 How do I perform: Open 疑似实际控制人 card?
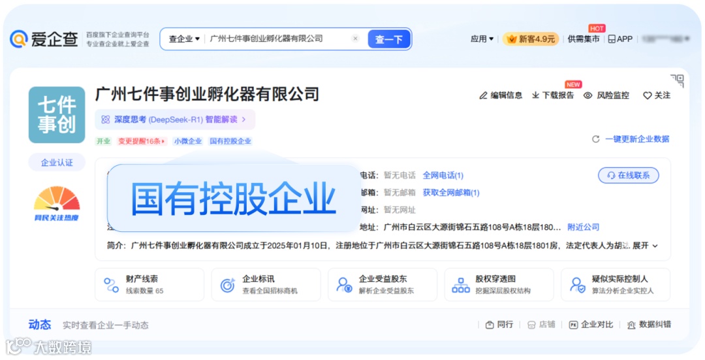(x=616, y=285)
